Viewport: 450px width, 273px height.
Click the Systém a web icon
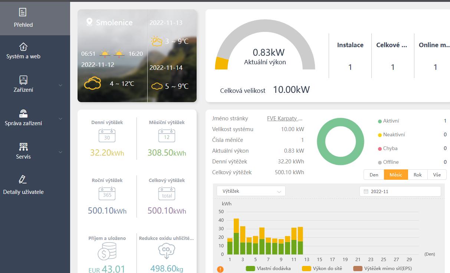pyautogui.click(x=23, y=47)
